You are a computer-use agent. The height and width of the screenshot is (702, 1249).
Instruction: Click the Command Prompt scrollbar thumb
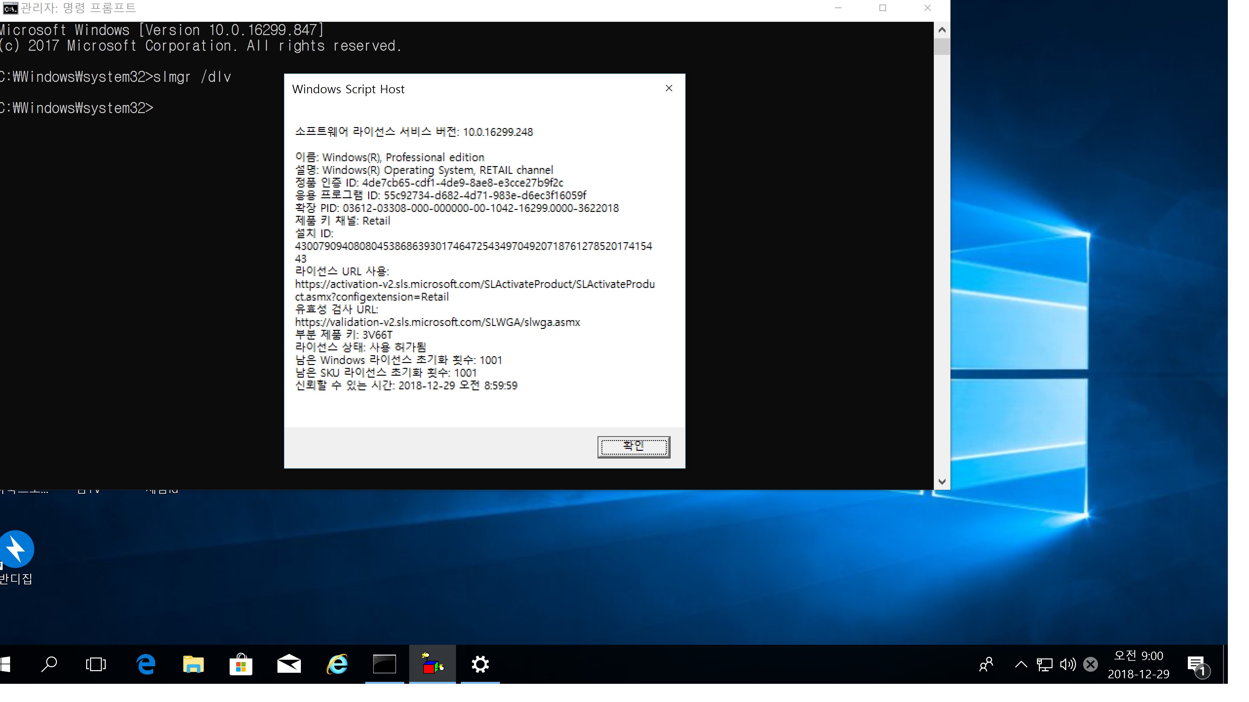pos(942,46)
